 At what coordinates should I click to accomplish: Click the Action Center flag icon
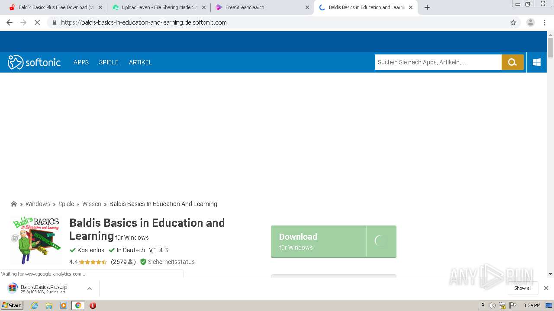click(513, 305)
